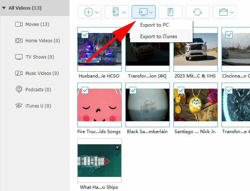Image resolution: width=250 pixels, height=191 pixels.
Task: Click the 2023 Mitsubishi truck video thumbnail
Action: 195,49
